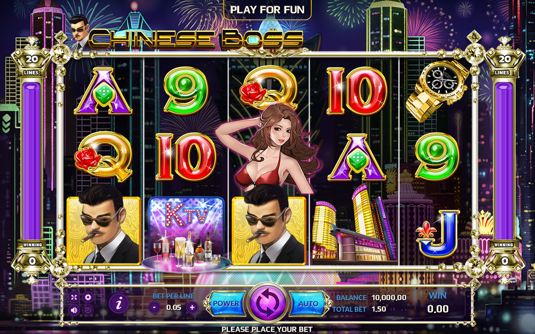Toggle fullscreen mode with the arrows icon

(x=74, y=297)
